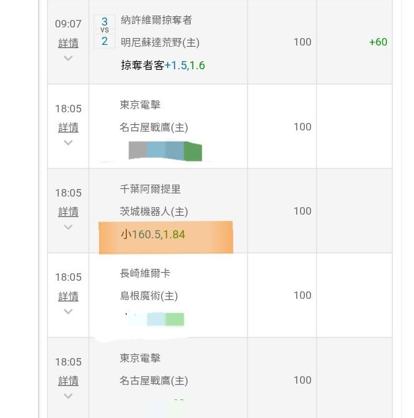Open 詳情 for the 09:07 納許維爾掠奪者 match

pyautogui.click(x=68, y=43)
